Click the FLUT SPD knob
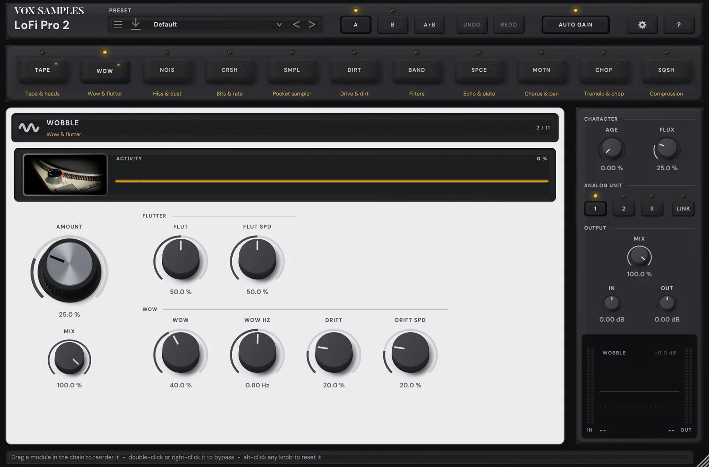Screen dimensions: 709x467 [x=257, y=260]
